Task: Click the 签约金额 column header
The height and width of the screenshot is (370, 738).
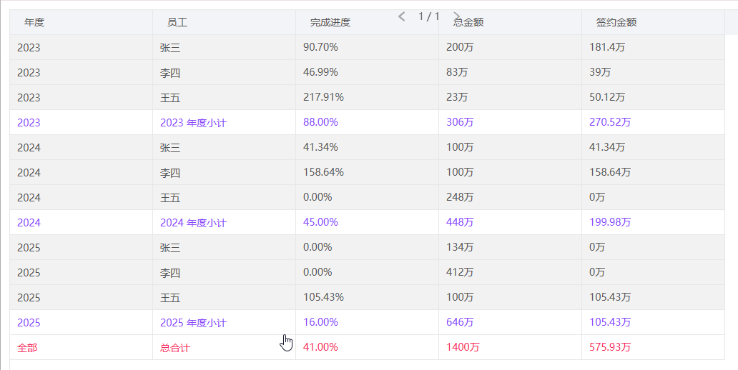Action: pos(616,22)
